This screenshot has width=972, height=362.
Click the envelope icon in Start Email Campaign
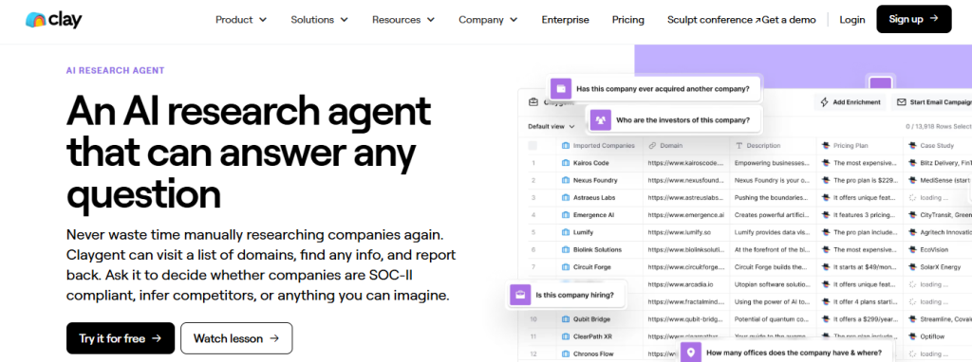902,102
